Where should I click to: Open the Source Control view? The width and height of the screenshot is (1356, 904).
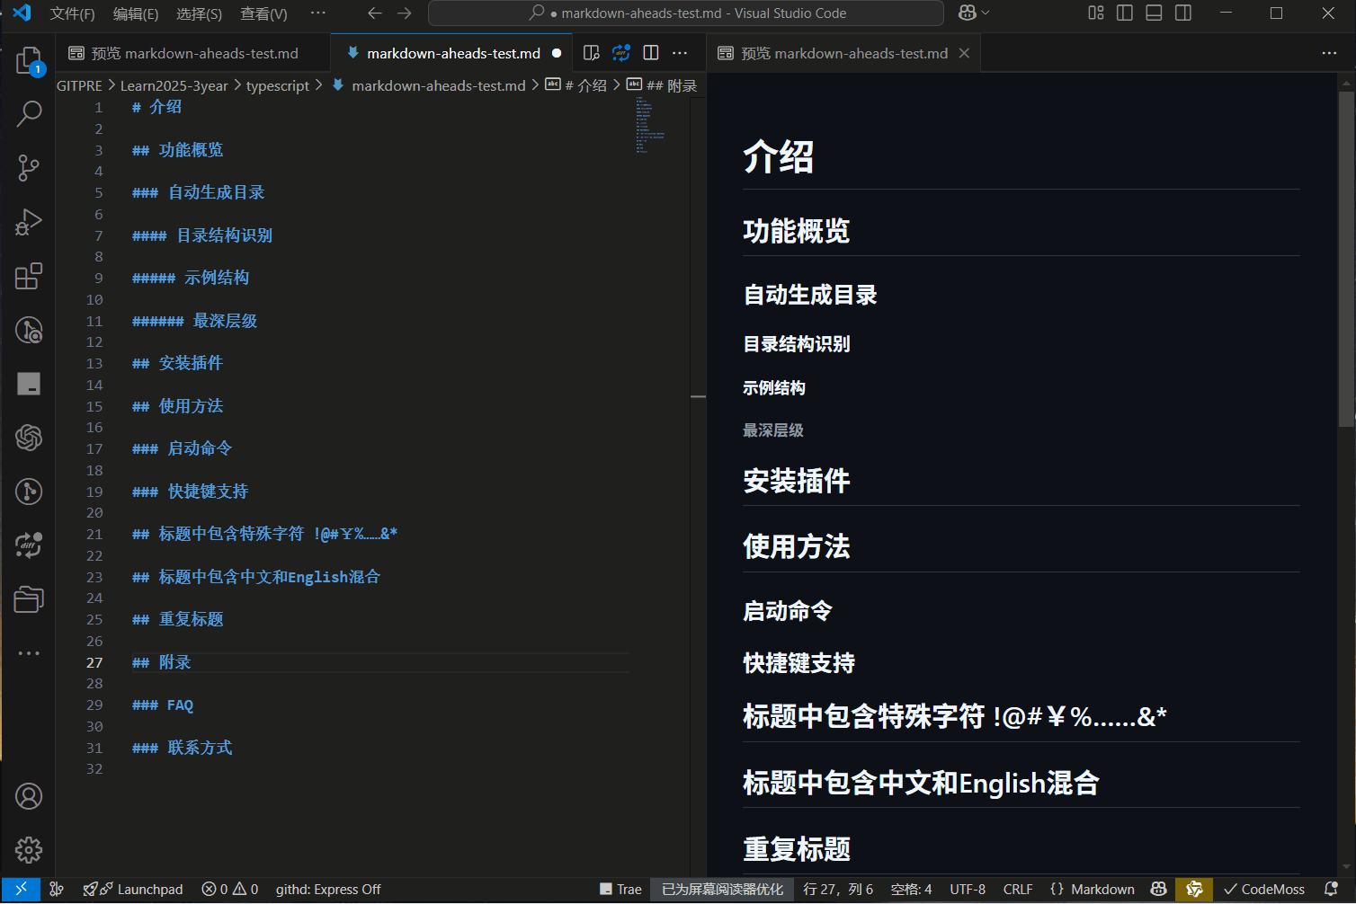[29, 168]
